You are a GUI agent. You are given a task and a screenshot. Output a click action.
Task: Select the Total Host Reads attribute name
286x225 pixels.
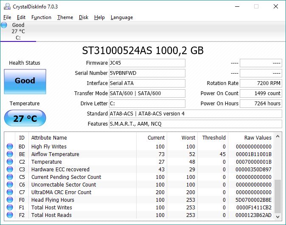(51, 215)
